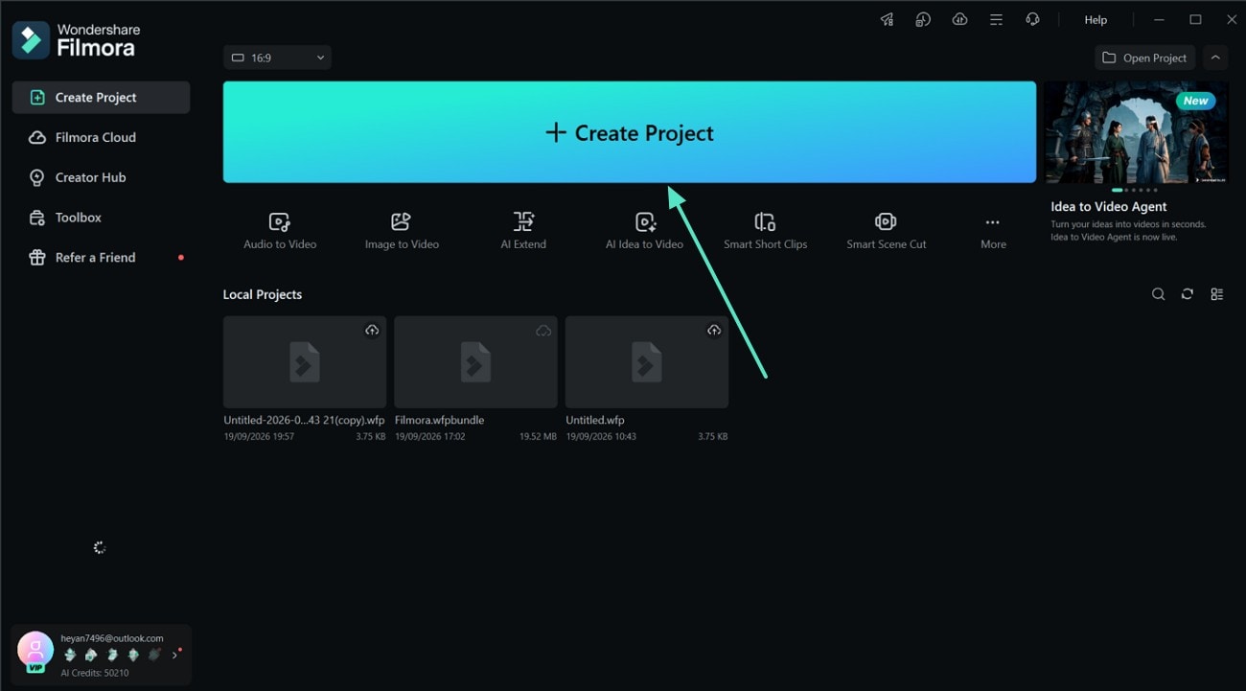Open the three-lines list icon in title bar
This screenshot has height=691, width=1246.
coord(996,19)
